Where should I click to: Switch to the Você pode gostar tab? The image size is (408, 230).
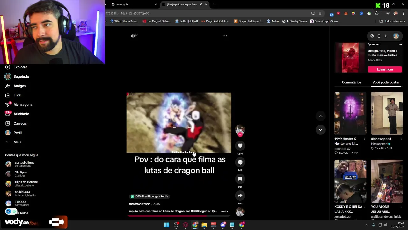pos(386,82)
